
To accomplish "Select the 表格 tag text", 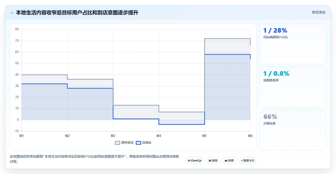I will tap(215, 160).
